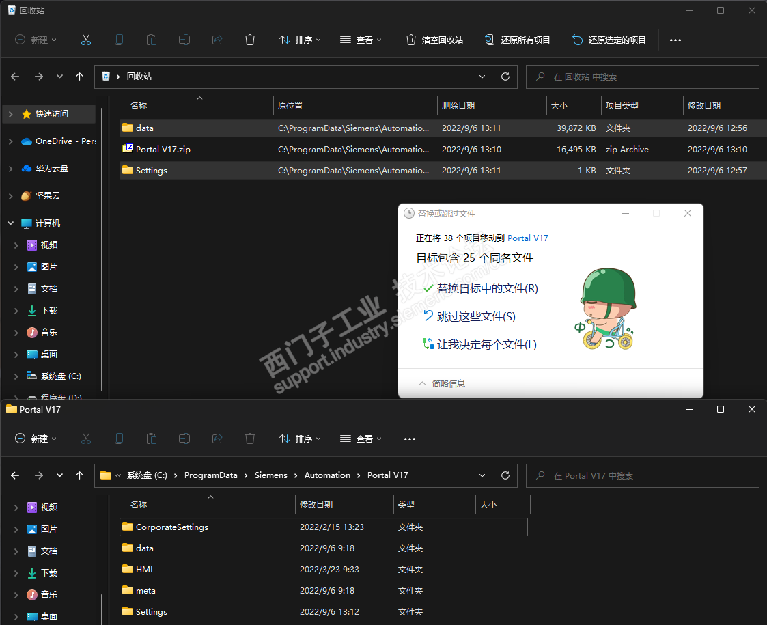The height and width of the screenshot is (625, 767).
Task: Select HMI folder in Portal V17
Action: point(324,569)
